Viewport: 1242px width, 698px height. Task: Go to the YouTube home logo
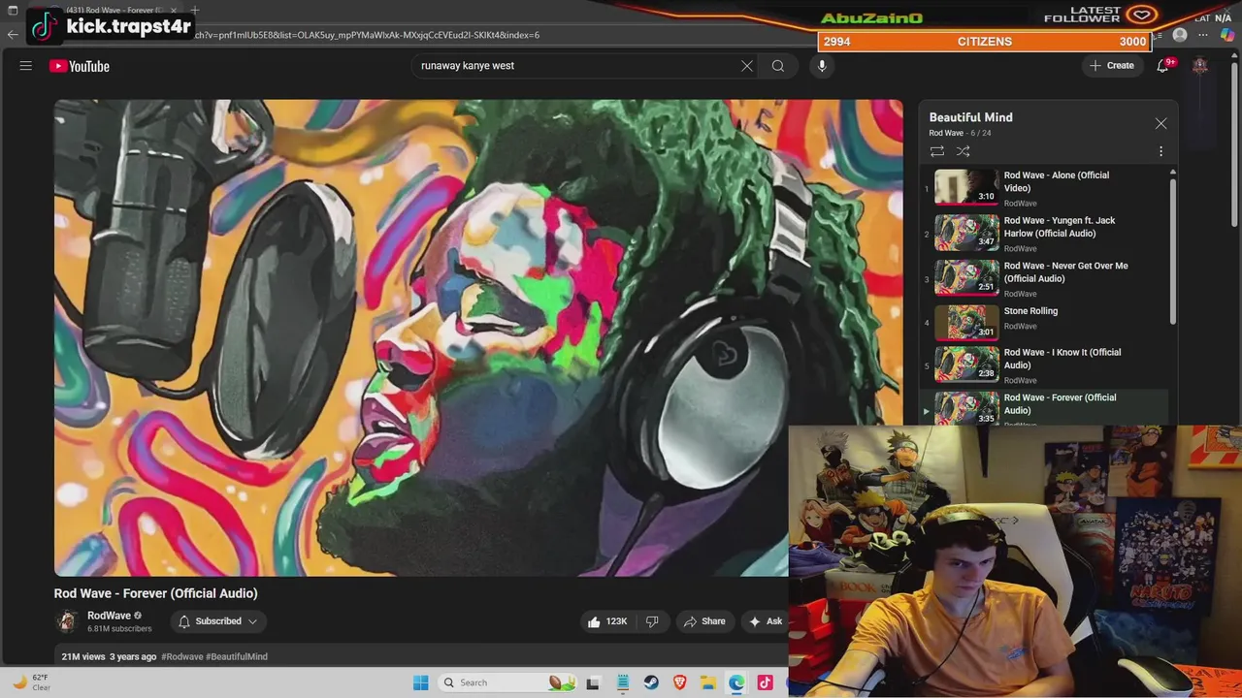[80, 66]
